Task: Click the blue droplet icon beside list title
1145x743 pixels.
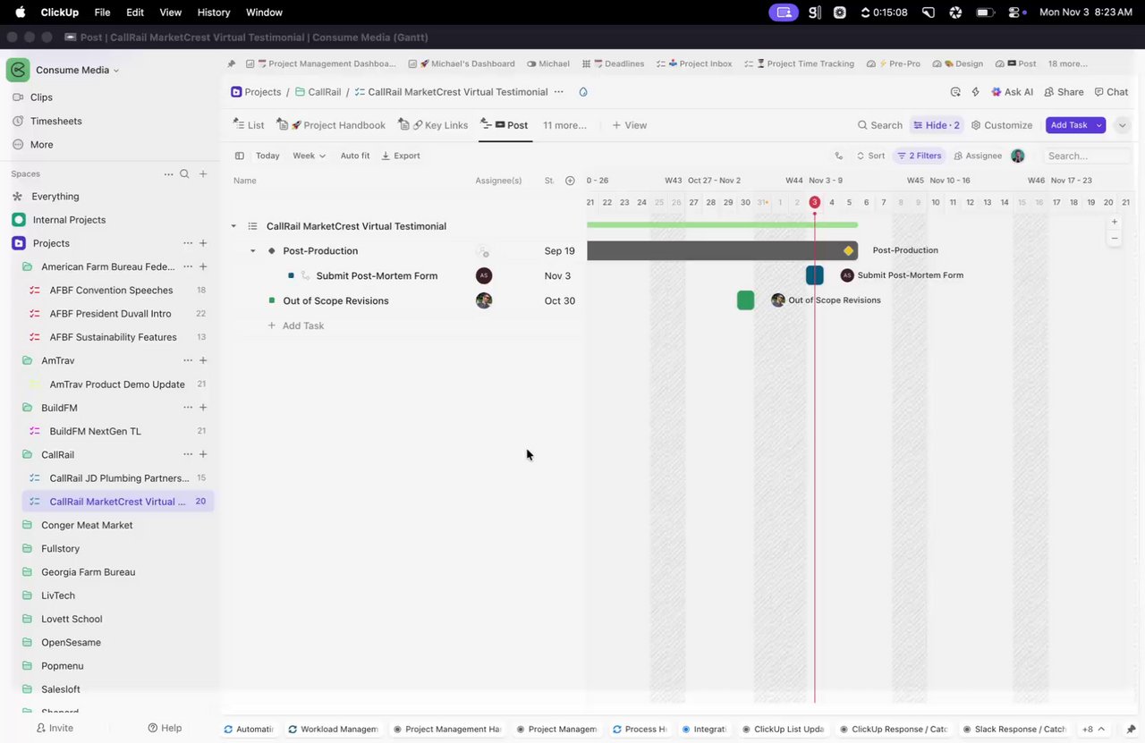Action: (x=583, y=92)
